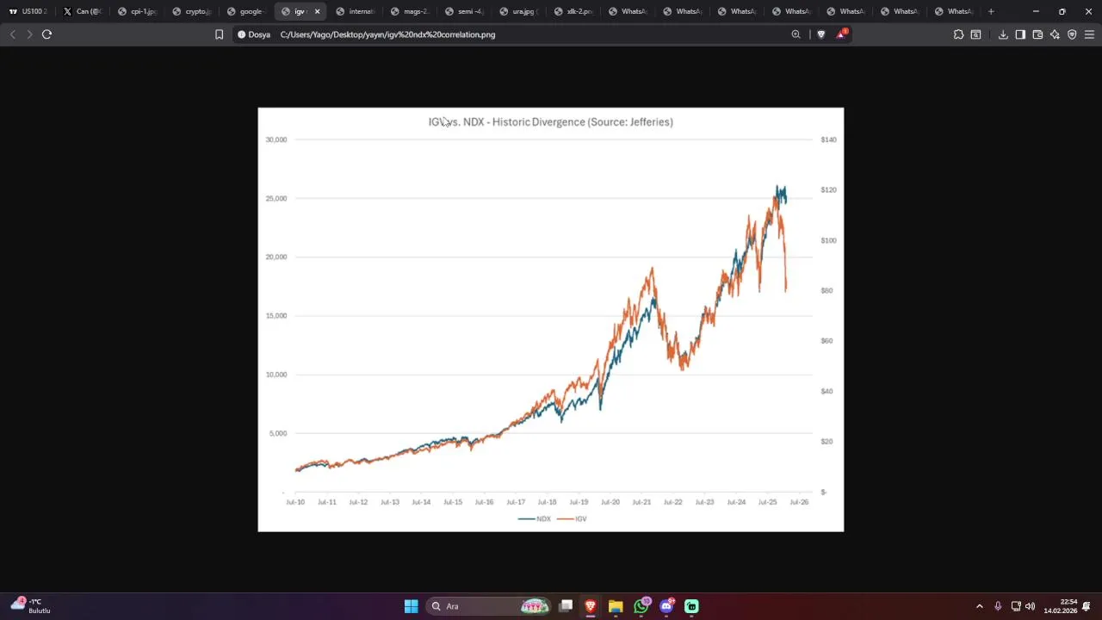Image resolution: width=1102 pixels, height=620 pixels.
Task: Open Discord from the taskbar
Action: click(x=666, y=606)
